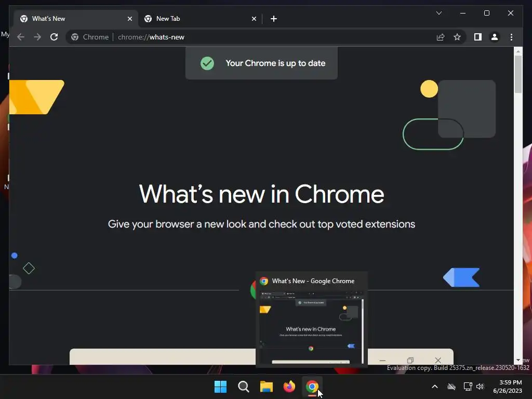Click the scrollbar down arrow

(x=518, y=360)
